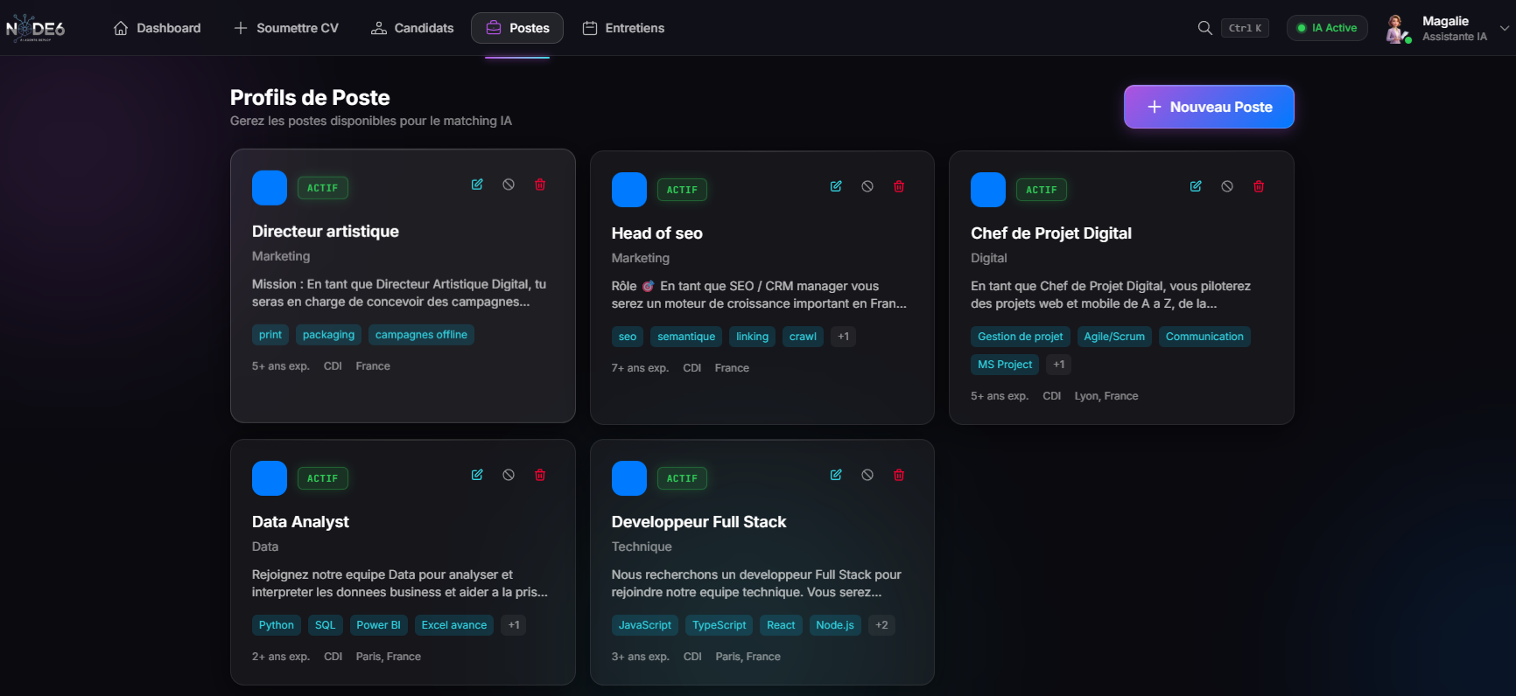Create a new job with Nouveau Poste
The image size is (1516, 696).
click(x=1209, y=107)
